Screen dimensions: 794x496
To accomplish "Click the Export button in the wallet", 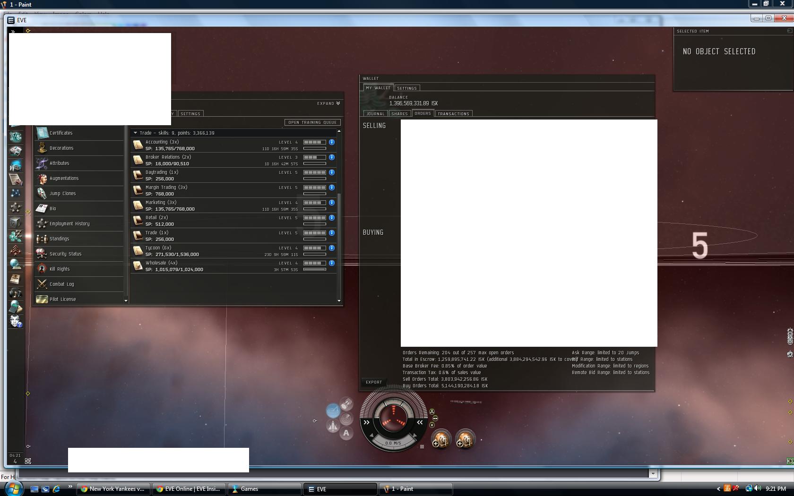I will [x=374, y=382].
